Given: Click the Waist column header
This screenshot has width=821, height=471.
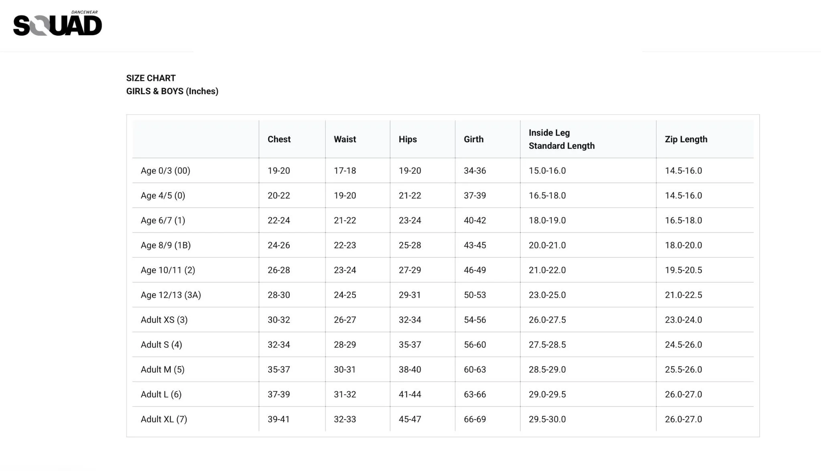Looking at the screenshot, I should coord(345,139).
